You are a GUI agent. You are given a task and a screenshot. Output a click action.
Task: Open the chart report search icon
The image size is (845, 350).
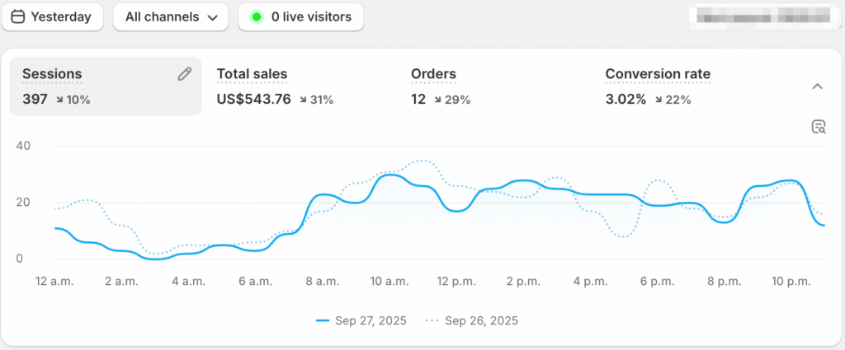818,126
